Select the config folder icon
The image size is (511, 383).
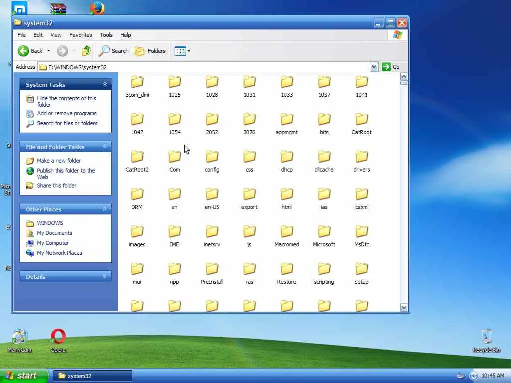212,156
